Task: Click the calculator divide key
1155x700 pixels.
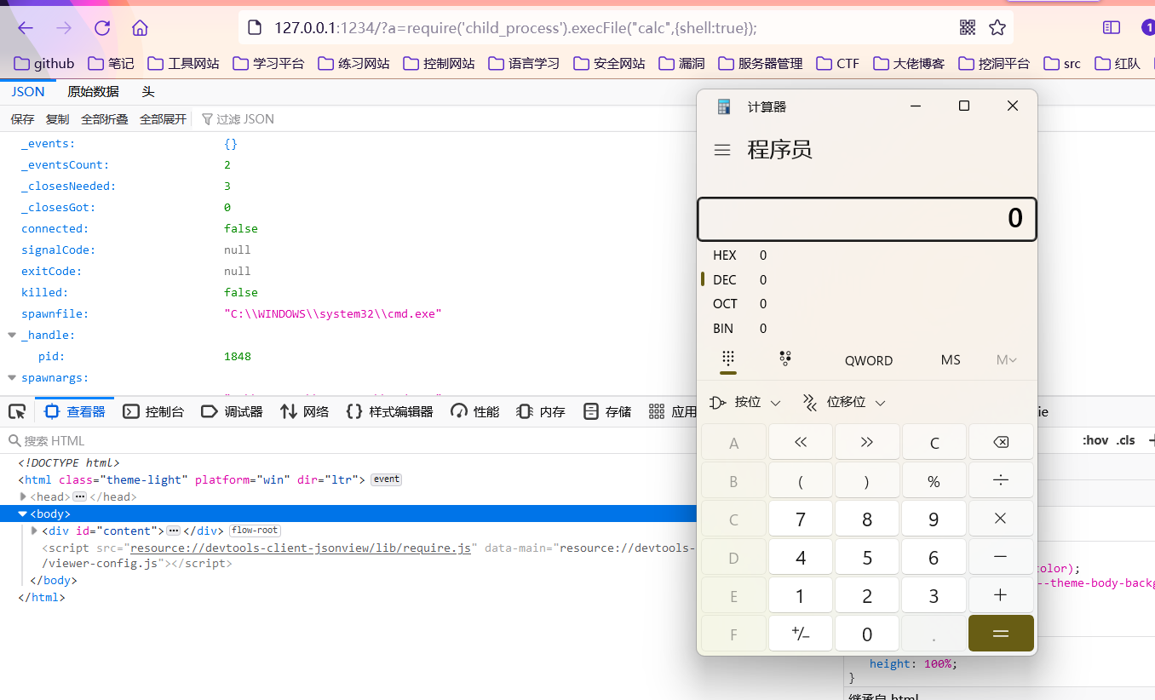Action: click(x=1001, y=481)
